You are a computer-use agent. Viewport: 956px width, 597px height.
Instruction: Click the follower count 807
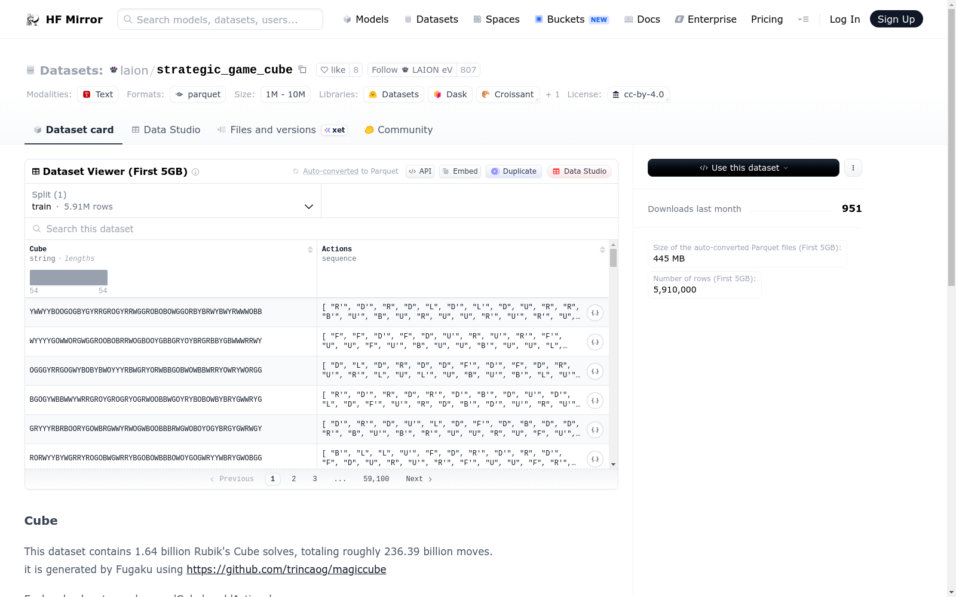pyautogui.click(x=468, y=70)
